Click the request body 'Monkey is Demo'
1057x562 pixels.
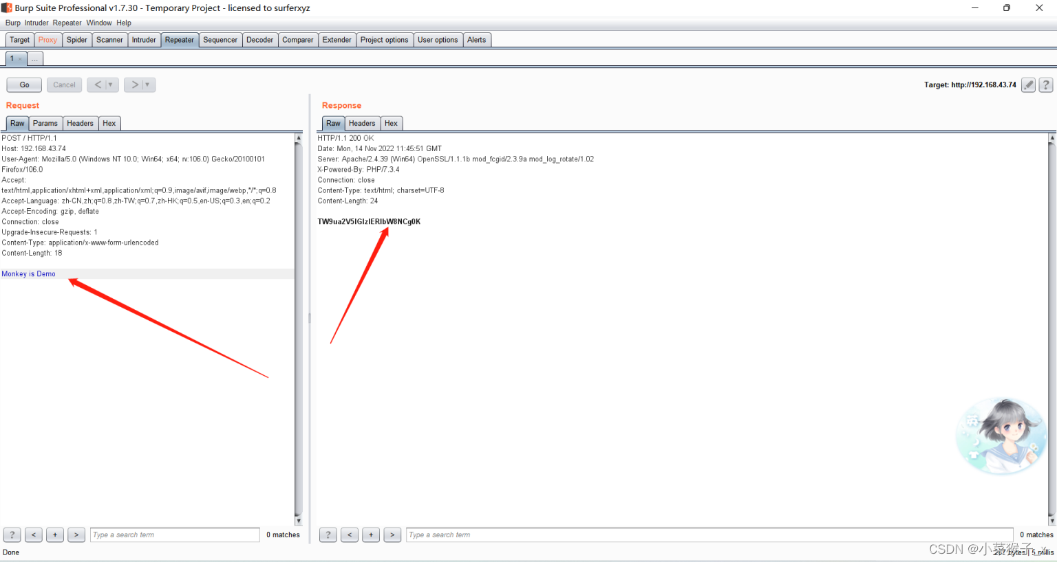(28, 273)
